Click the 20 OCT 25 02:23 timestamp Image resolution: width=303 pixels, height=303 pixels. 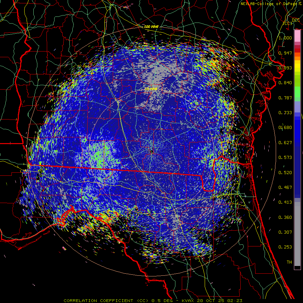click(x=220, y=301)
